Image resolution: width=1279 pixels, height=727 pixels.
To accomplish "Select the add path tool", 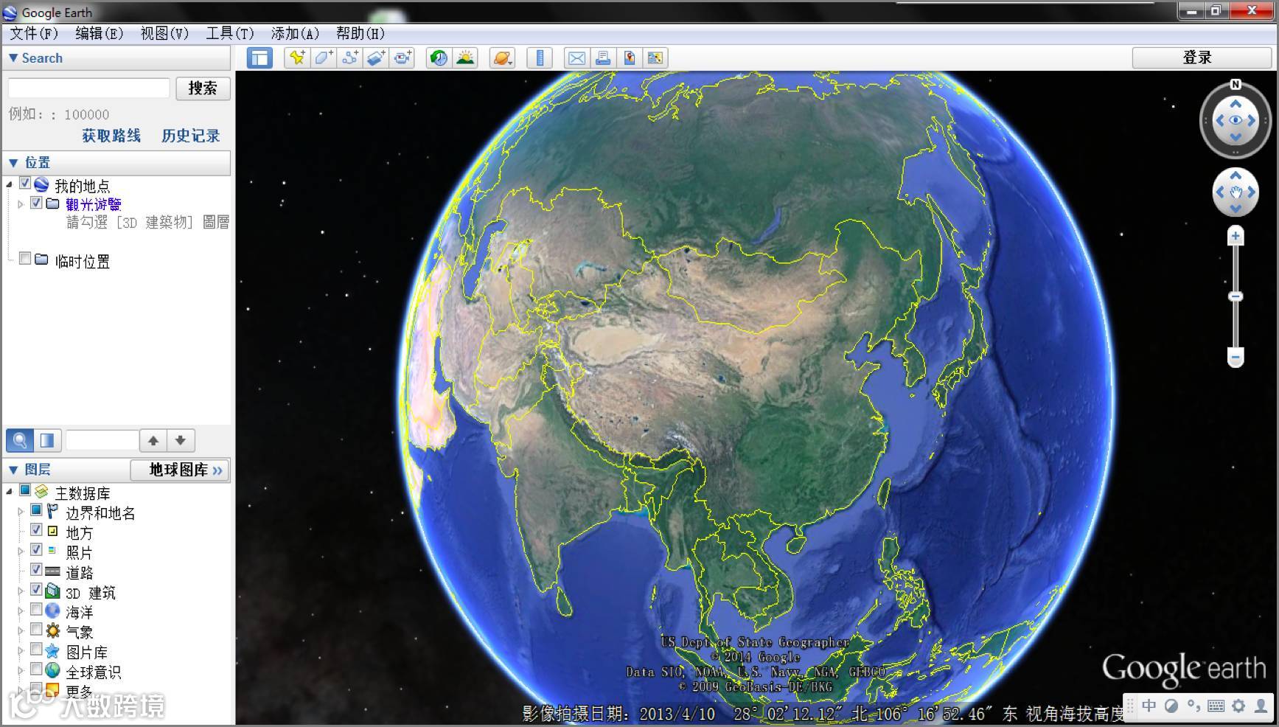I will (x=350, y=58).
